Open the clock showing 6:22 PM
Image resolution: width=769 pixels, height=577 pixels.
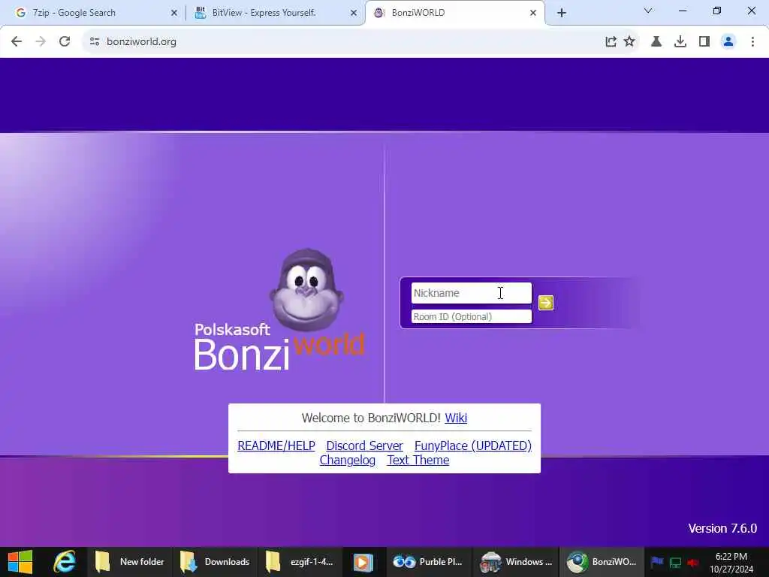731,563
